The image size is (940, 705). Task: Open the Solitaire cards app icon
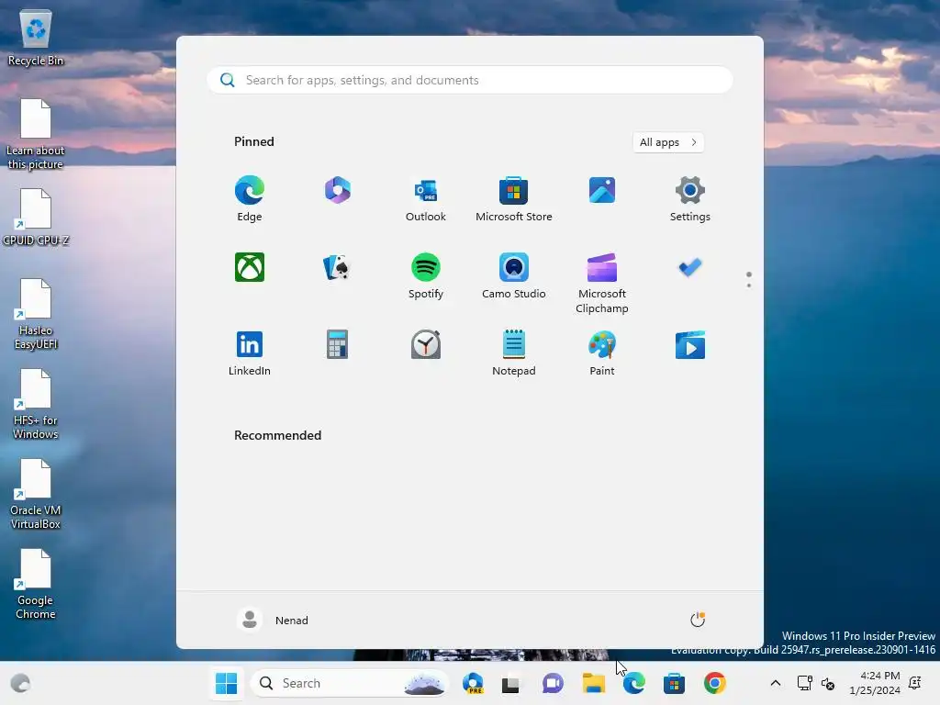pyautogui.click(x=338, y=267)
